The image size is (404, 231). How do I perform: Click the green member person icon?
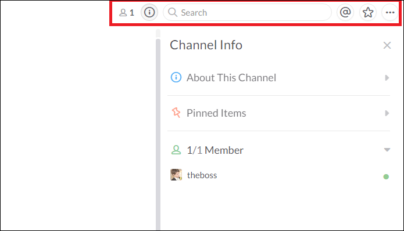(x=176, y=150)
